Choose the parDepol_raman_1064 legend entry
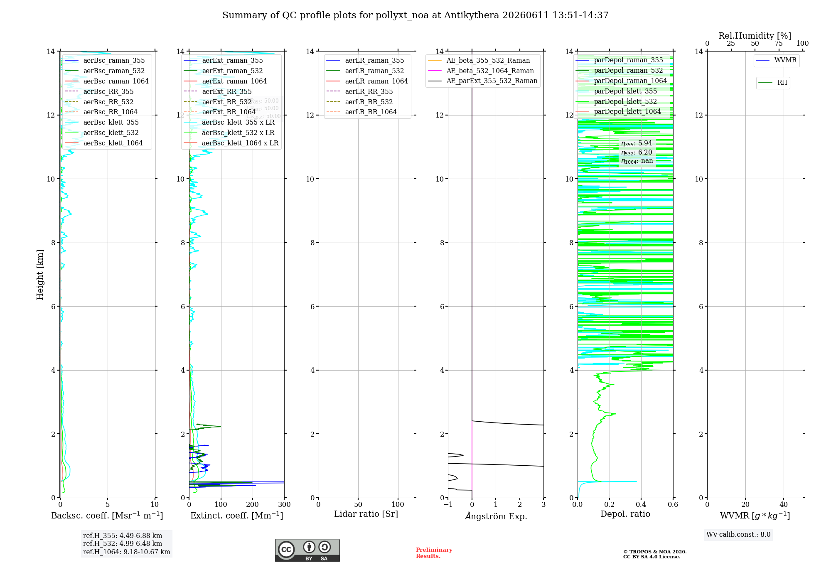Image resolution: width=831 pixels, height=565 pixels. point(622,81)
